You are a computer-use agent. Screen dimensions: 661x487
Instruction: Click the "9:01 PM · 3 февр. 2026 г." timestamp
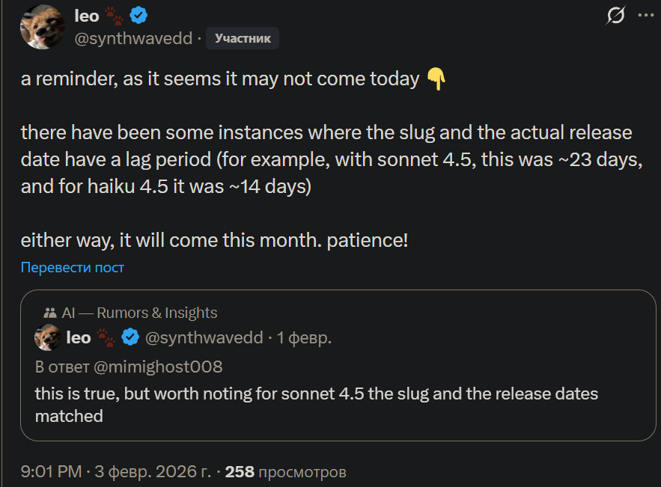[117, 472]
